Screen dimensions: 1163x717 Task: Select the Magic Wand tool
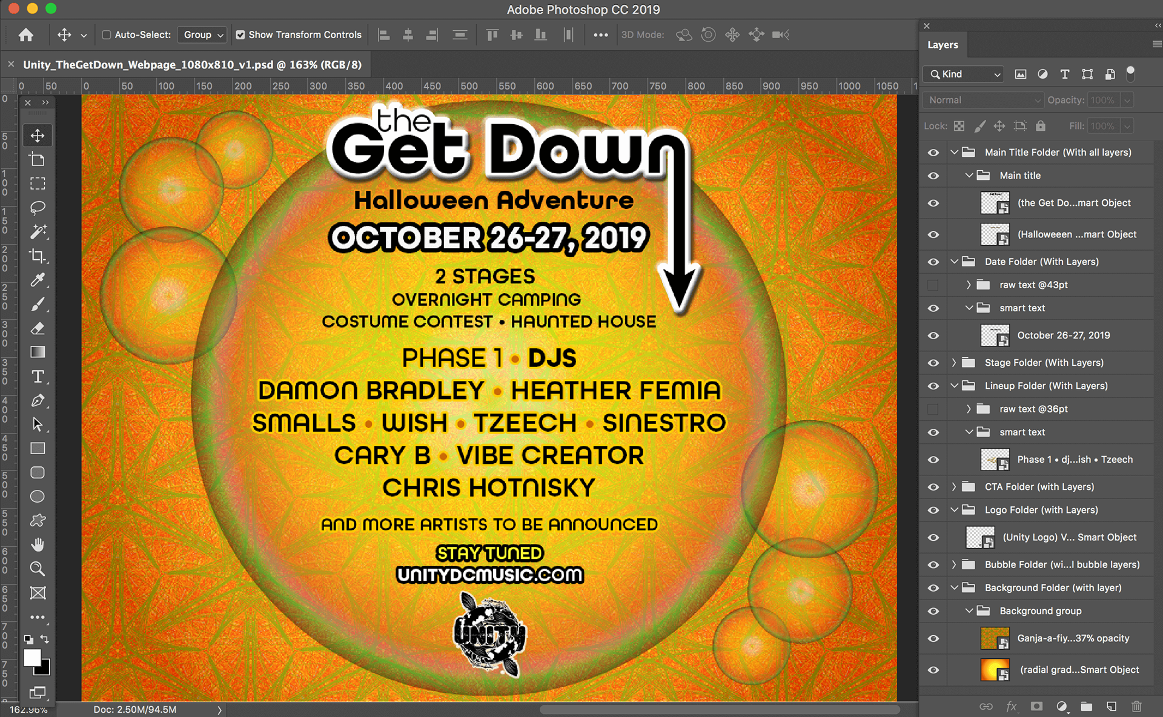38,231
